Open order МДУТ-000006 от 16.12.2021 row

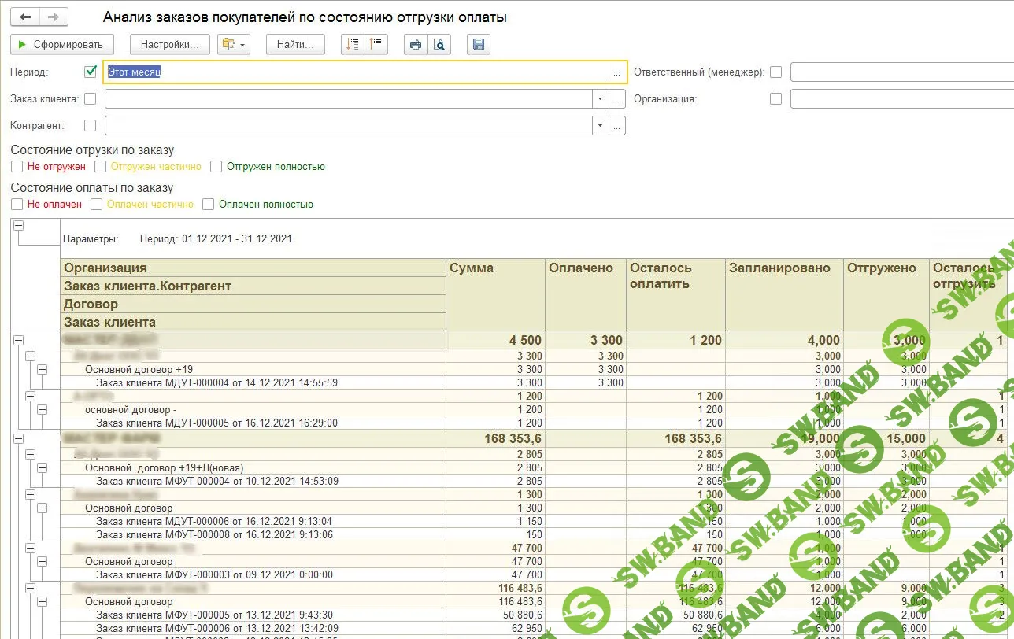point(214,521)
